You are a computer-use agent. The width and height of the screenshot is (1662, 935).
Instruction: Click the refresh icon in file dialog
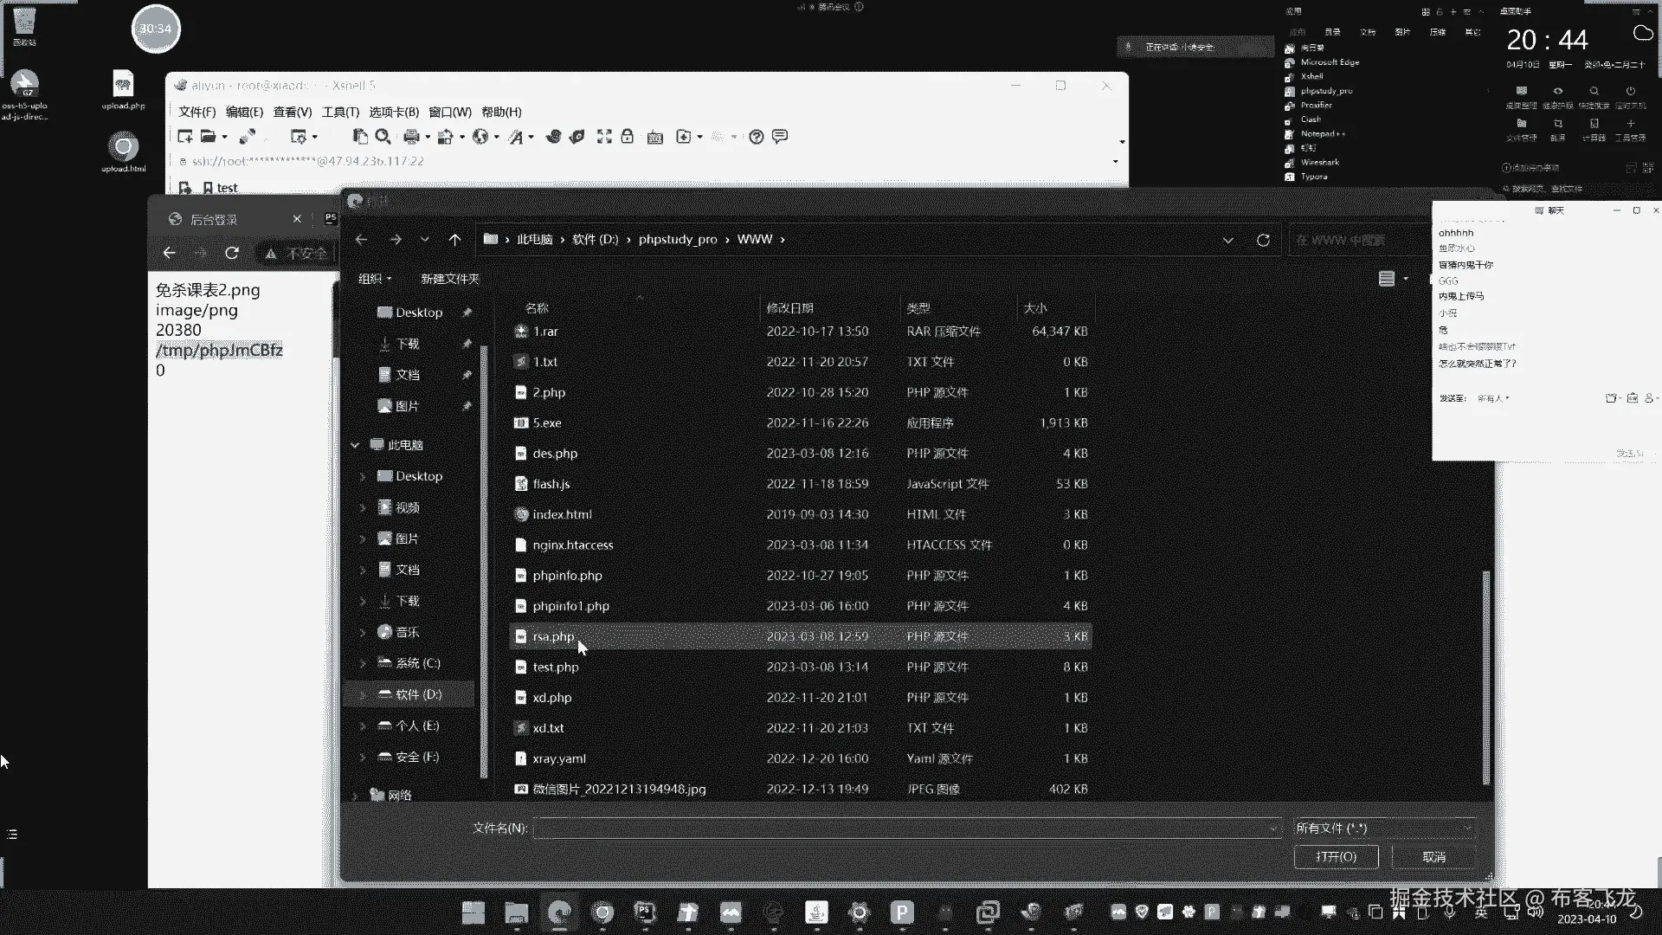point(1263,240)
